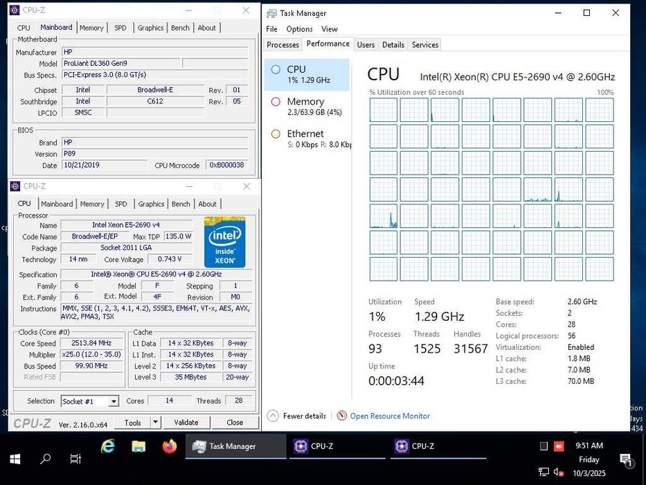The image size is (646, 485).
Task: Launch Internet Explorer from the taskbar
Action: (108, 446)
